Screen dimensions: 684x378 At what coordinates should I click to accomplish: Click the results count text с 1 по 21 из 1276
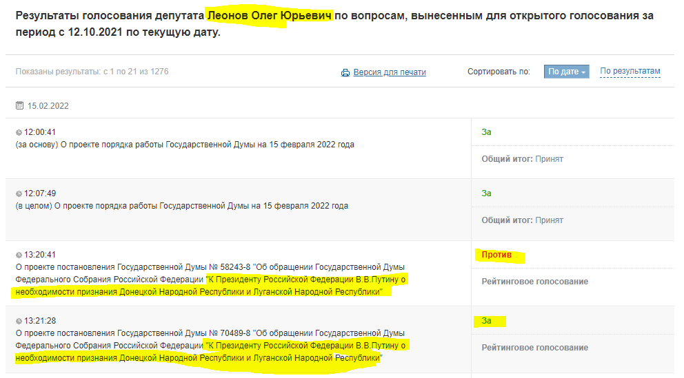pyautogui.click(x=136, y=72)
